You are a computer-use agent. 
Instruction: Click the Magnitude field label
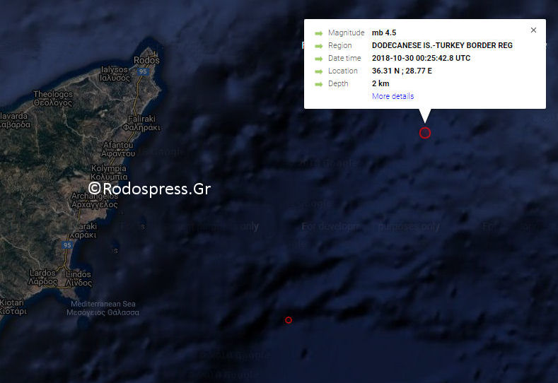[347, 33]
